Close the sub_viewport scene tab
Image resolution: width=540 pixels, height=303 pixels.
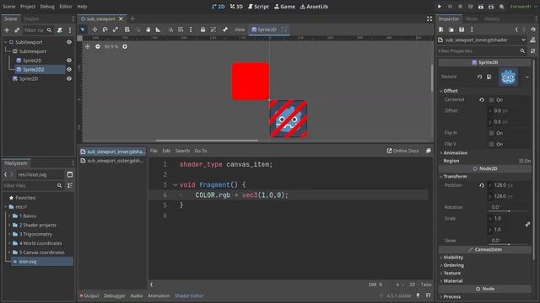pos(121,19)
